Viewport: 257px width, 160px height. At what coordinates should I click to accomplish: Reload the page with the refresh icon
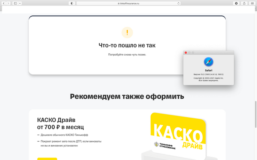[178, 3]
